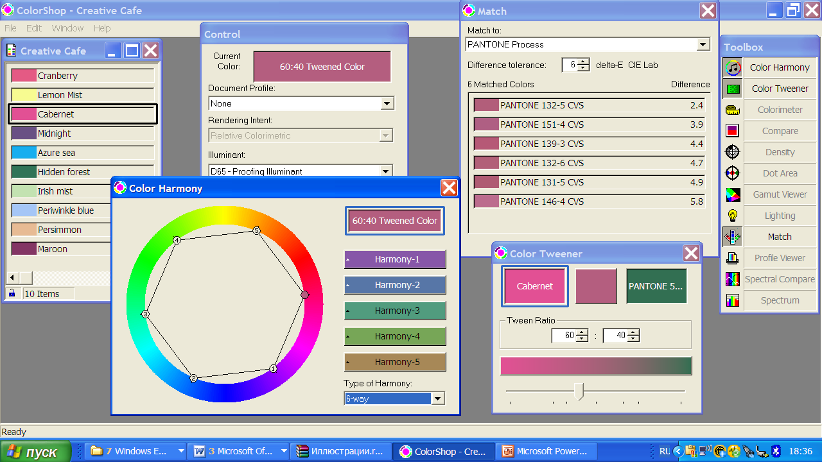Expand the Document Profile dropdown
Viewport: 822px width, 462px height.
point(387,103)
